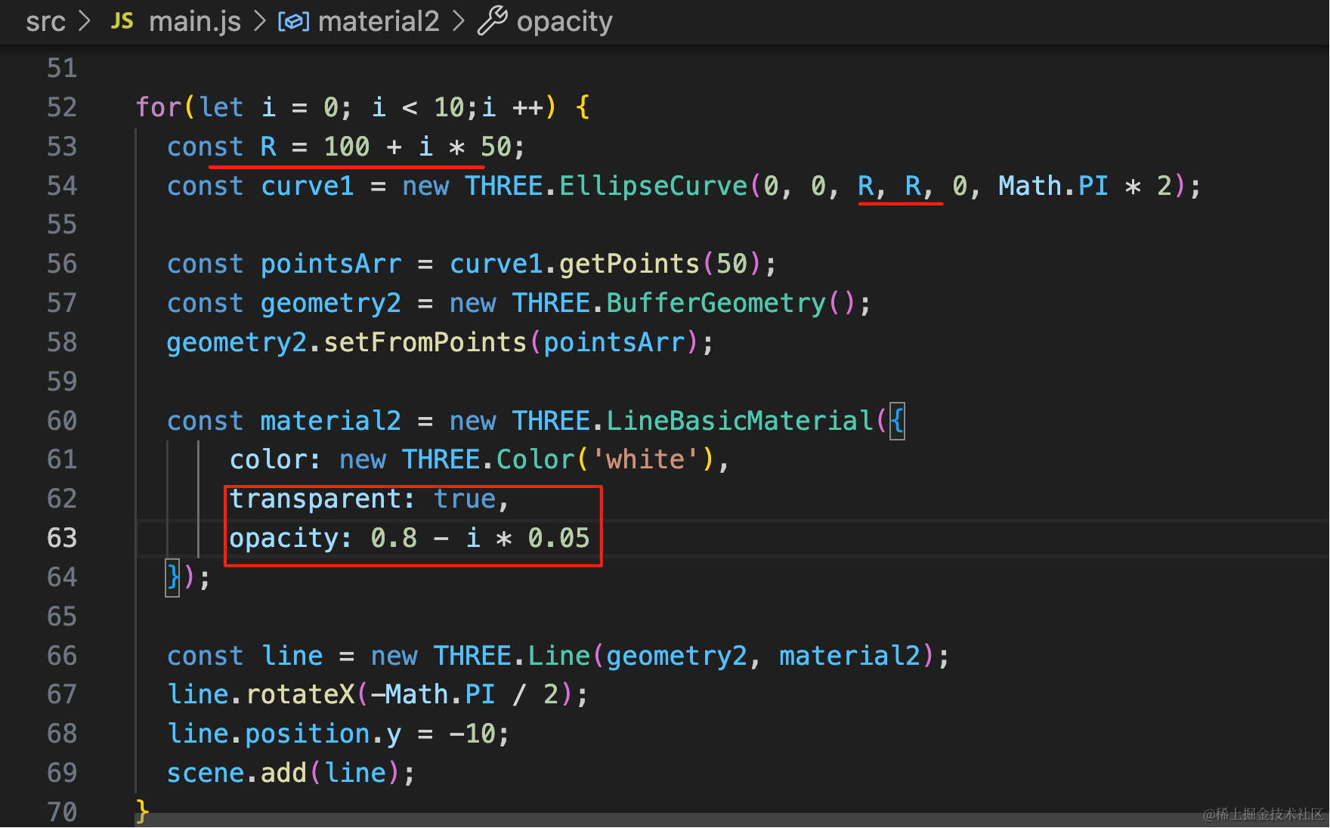The image size is (1330, 828).
Task: Click line number 52 in gutter
Action: [x=62, y=107]
